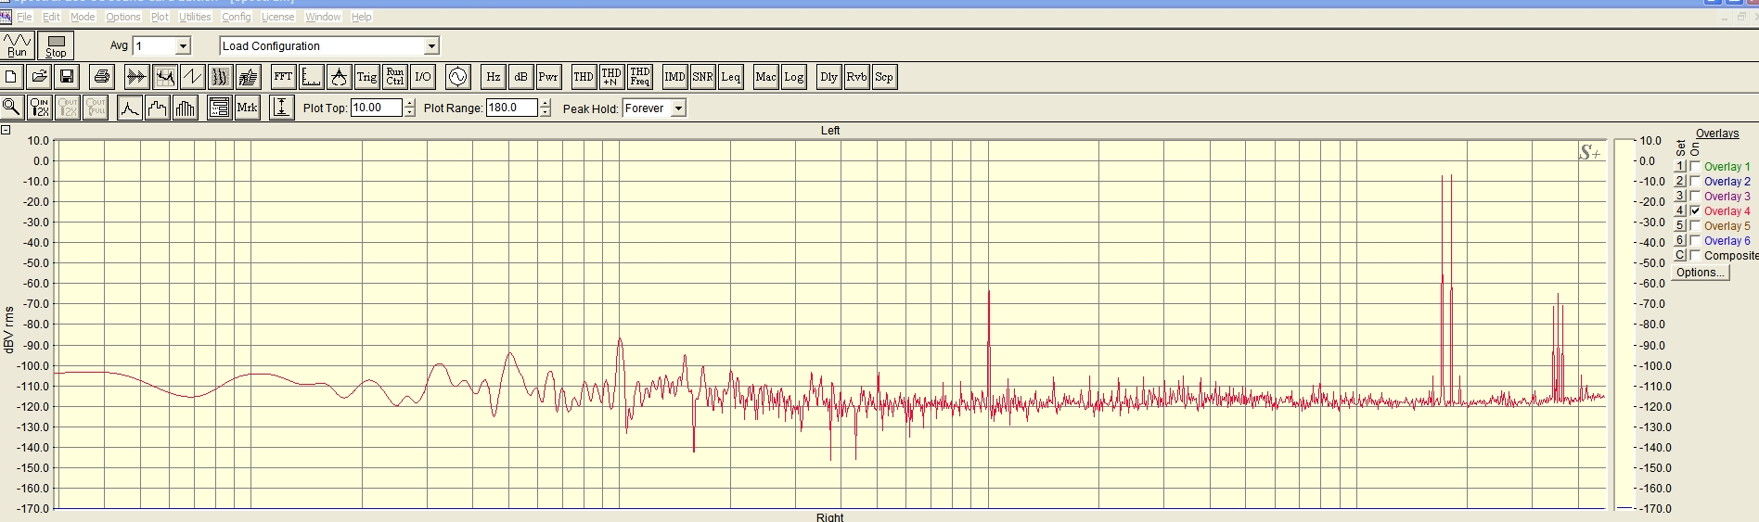Click the Run button with sine wave
Viewport: 1759px width, 522px height.
click(x=18, y=45)
